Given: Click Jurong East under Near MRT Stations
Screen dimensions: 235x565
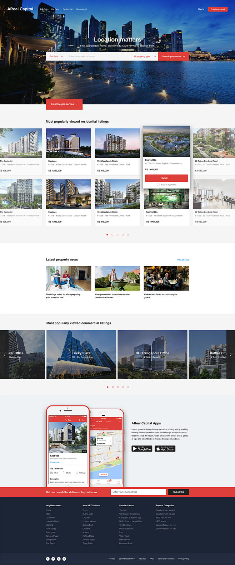Looking at the screenshot, I should (88, 525).
